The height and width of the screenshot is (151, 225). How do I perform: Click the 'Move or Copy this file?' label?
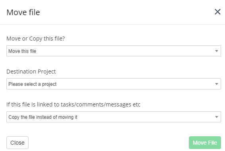(36, 39)
